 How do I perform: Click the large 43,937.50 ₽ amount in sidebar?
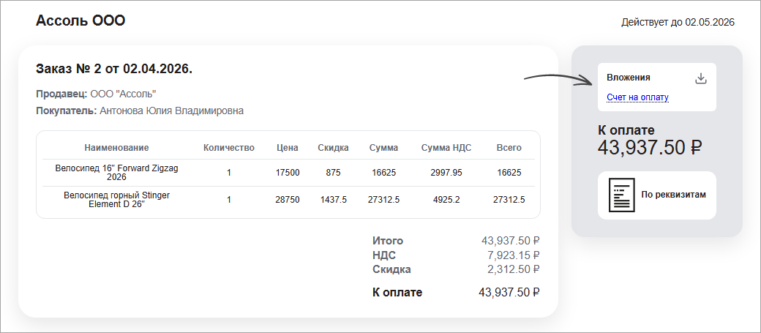click(x=650, y=148)
